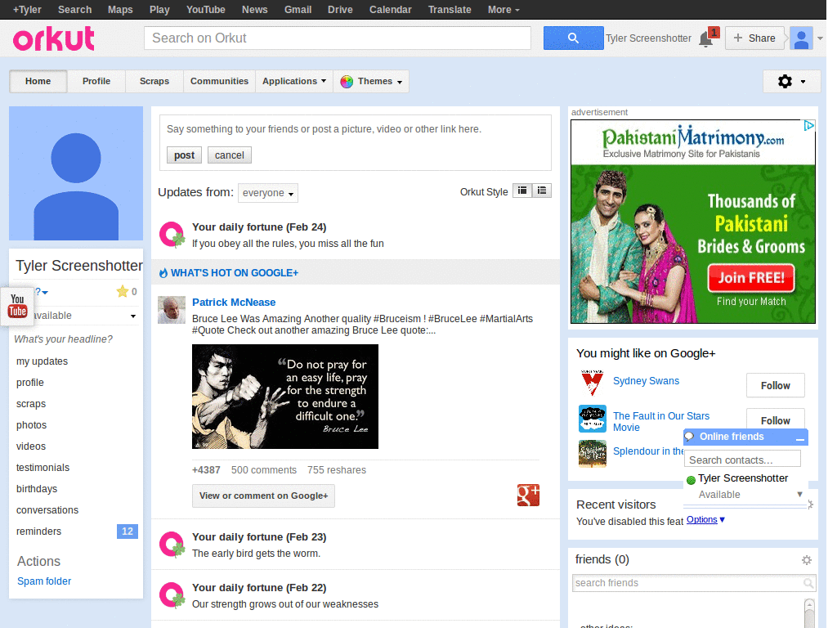837x628 pixels.
Task: Click the friends section gear icon
Action: coord(807,560)
